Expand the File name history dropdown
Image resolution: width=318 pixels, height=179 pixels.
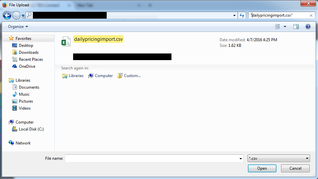pyautogui.click(x=241, y=159)
